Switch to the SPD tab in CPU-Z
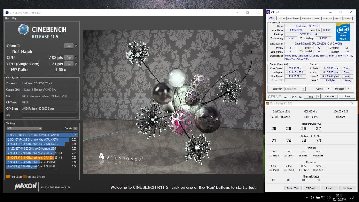The height and width of the screenshot is (202, 359). point(316,18)
